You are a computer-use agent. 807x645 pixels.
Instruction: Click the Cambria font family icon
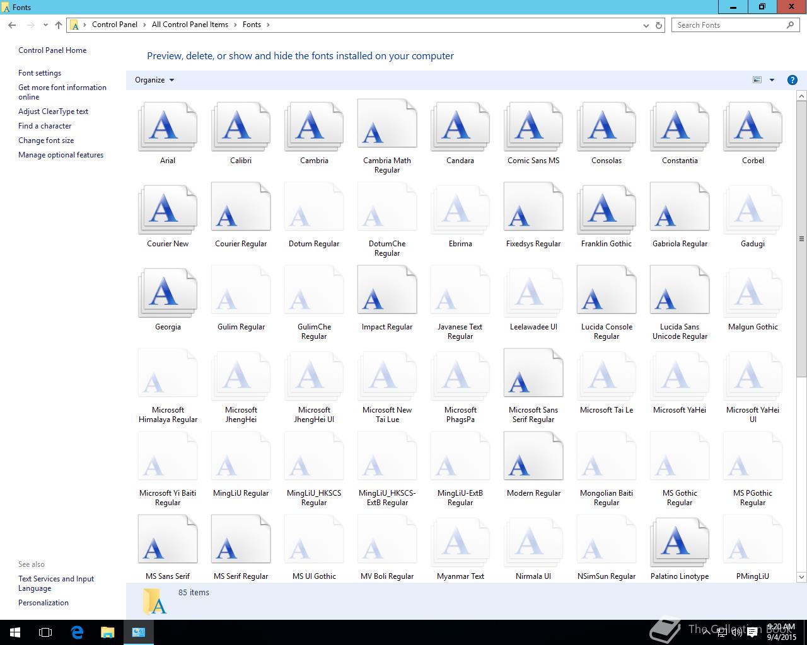click(x=314, y=128)
